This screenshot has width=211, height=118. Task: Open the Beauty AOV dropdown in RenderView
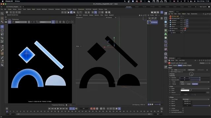(21, 22)
